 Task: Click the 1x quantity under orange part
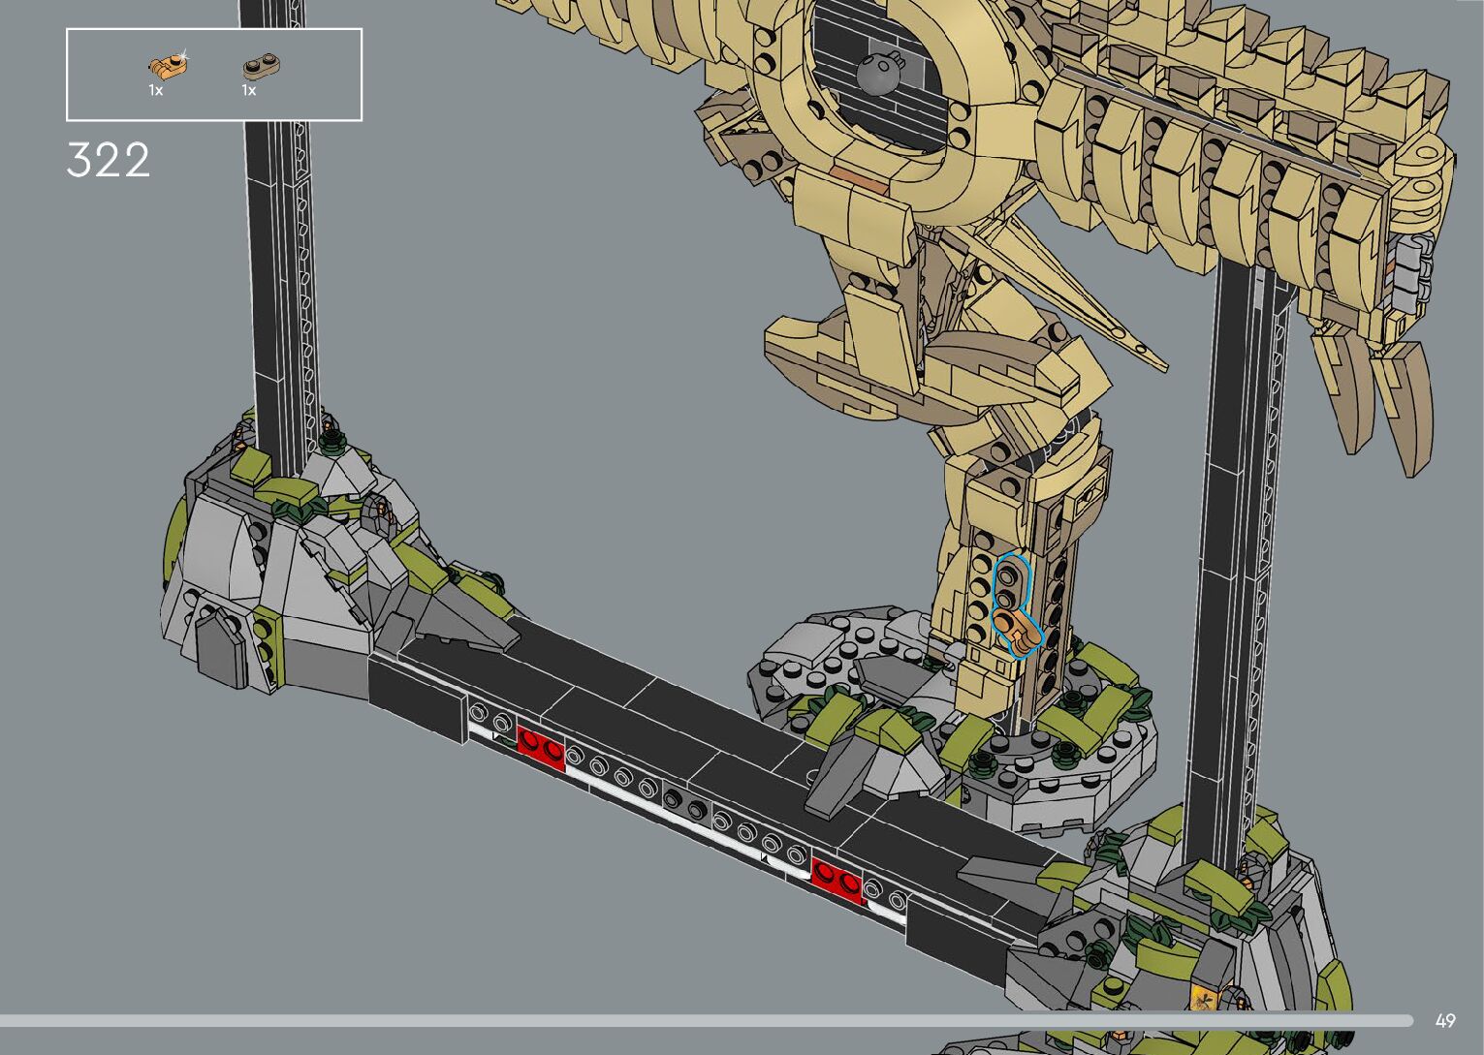(x=155, y=90)
